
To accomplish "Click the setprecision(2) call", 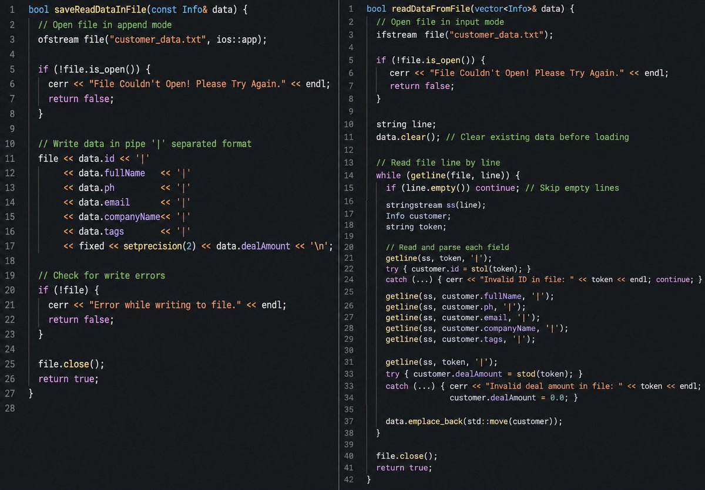I will coord(160,246).
